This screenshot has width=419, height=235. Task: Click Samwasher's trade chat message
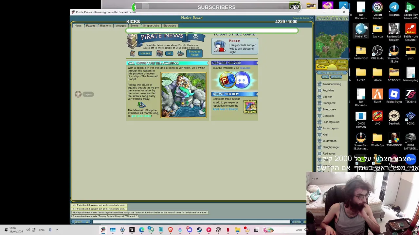click(105, 216)
